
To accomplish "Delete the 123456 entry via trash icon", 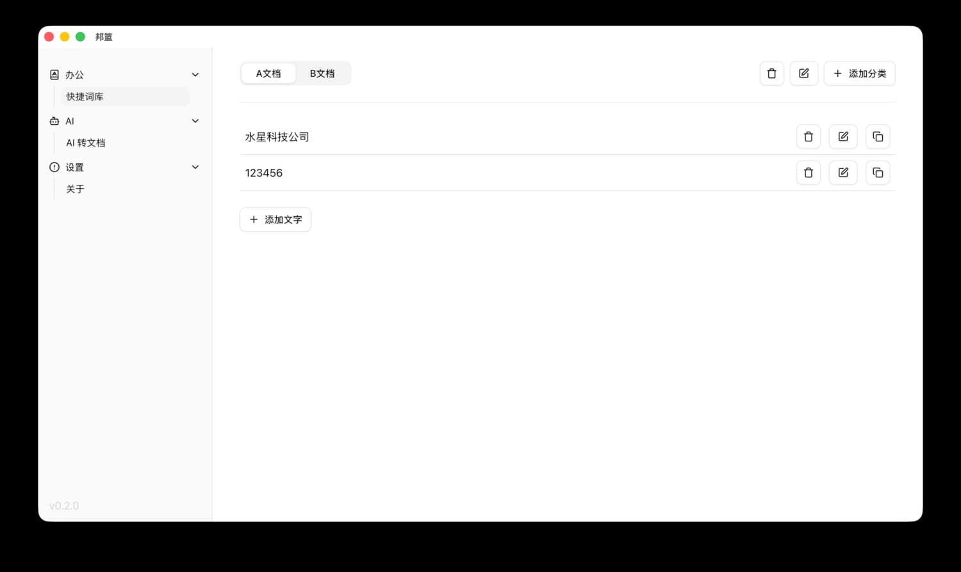I will click(x=808, y=173).
